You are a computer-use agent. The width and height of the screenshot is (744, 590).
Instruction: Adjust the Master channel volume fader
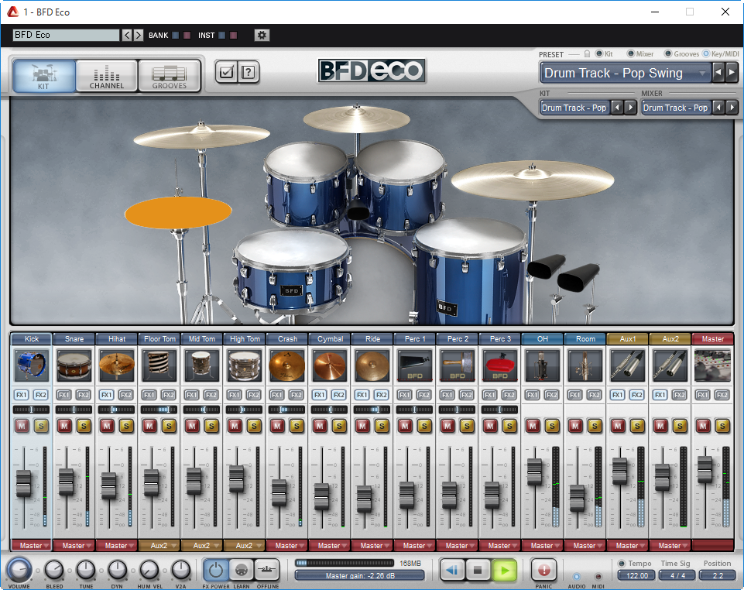(705, 469)
